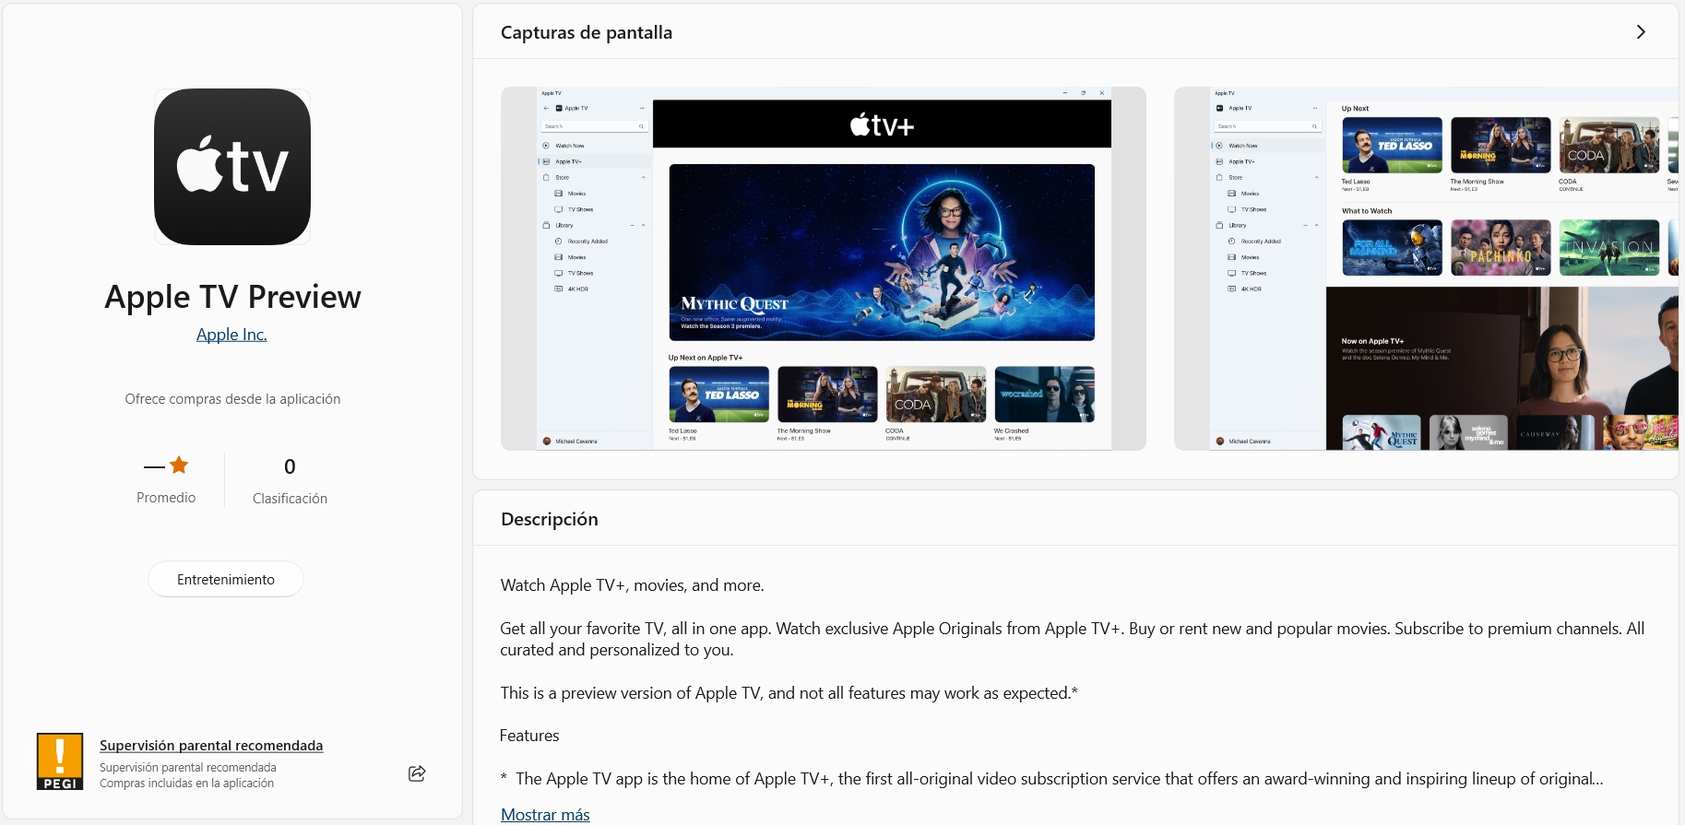Click the Clasificación label
Screen dimensions: 1685x825
click(x=290, y=499)
